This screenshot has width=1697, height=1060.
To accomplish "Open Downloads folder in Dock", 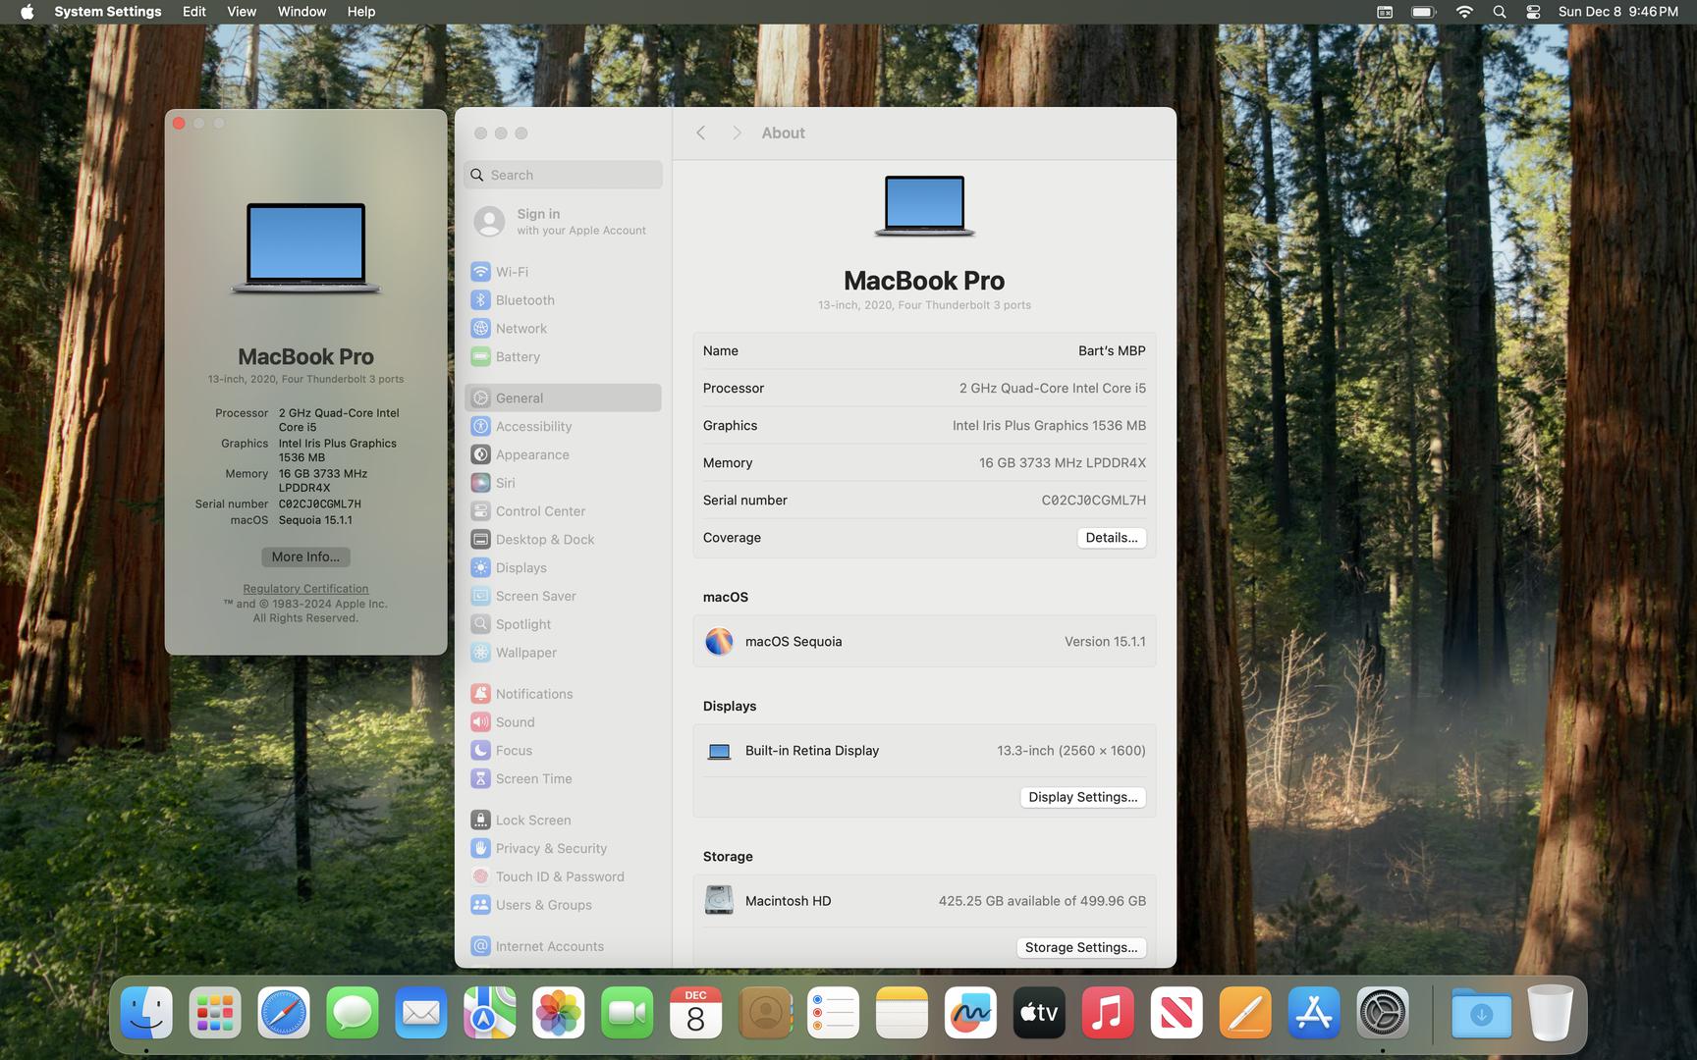I will (1481, 1013).
